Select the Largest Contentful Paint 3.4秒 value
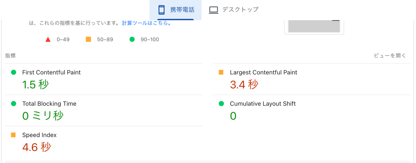This screenshot has height=163, width=416. point(244,83)
